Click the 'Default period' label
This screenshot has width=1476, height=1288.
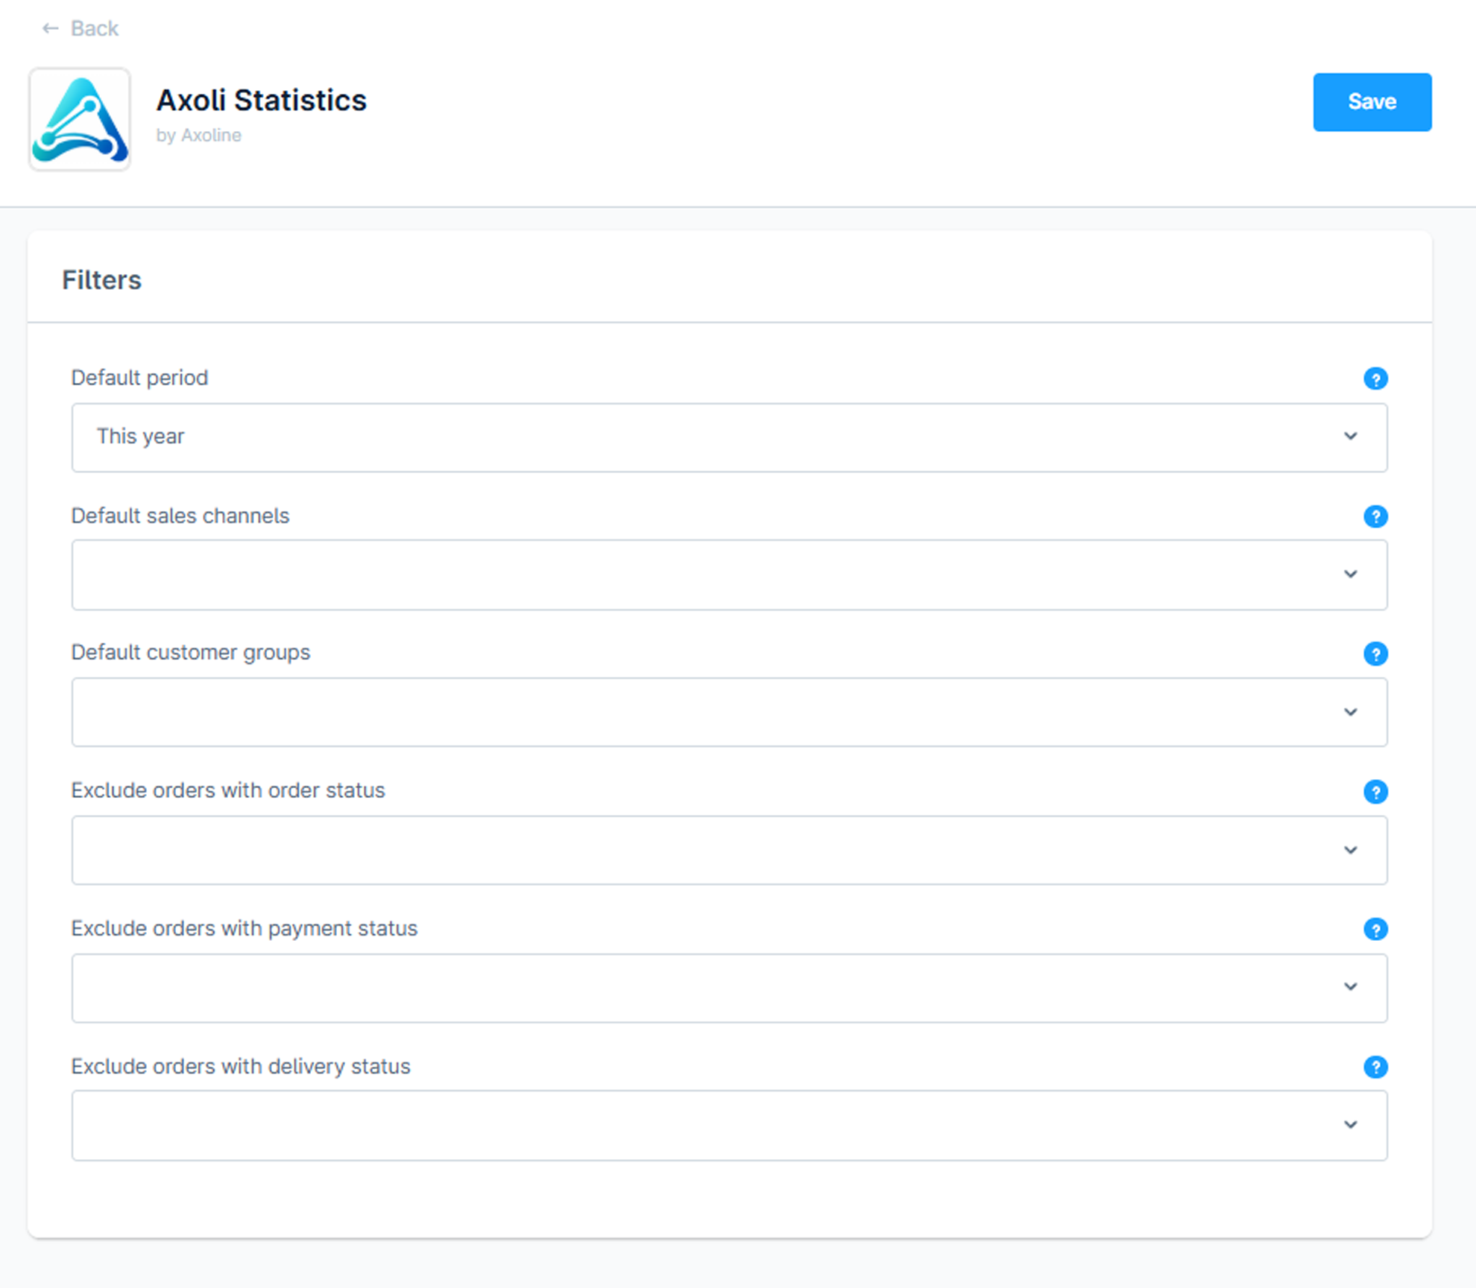point(139,378)
